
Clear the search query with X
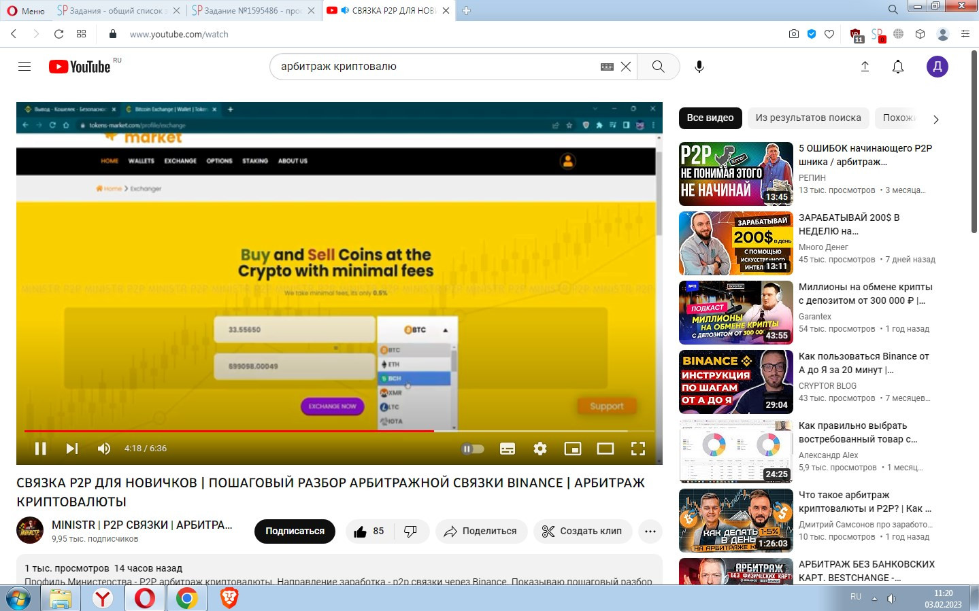[x=626, y=67]
